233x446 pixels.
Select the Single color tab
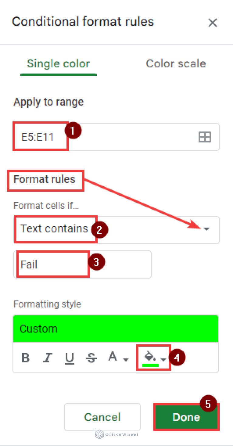pyautogui.click(x=58, y=63)
